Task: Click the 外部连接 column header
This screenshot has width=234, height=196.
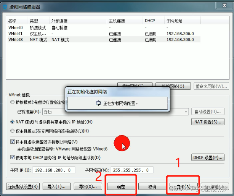Action: [x=78, y=21]
